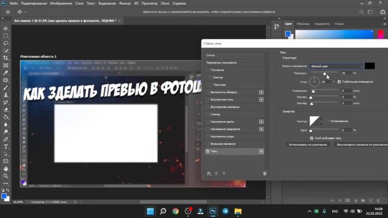Open the Изображение menu
Image resolution: width=388 pixels, height=218 pixels.
[x=61, y=4]
